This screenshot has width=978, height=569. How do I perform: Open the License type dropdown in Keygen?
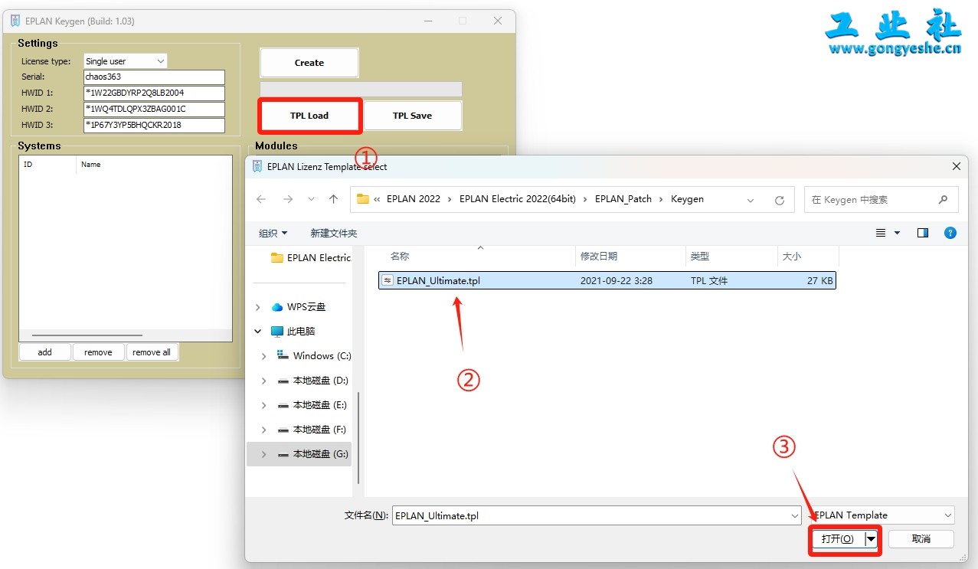125,61
